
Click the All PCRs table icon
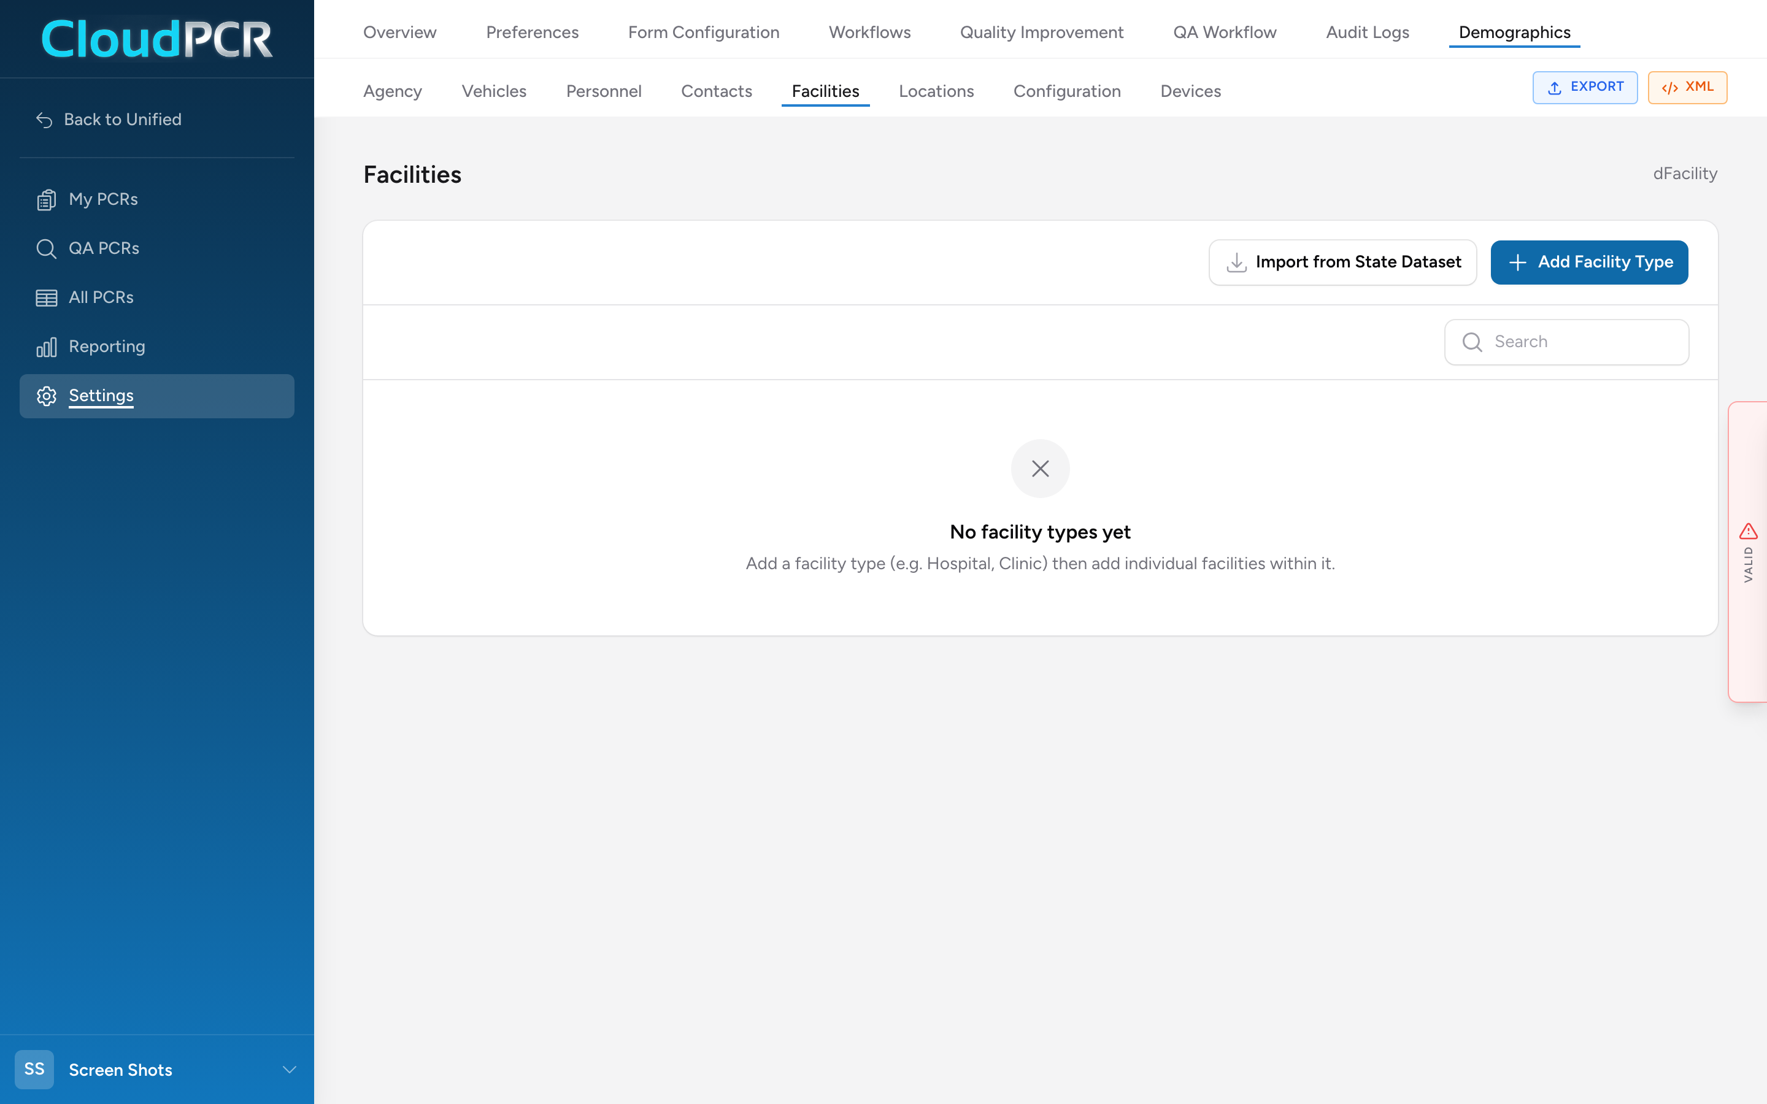pos(46,298)
